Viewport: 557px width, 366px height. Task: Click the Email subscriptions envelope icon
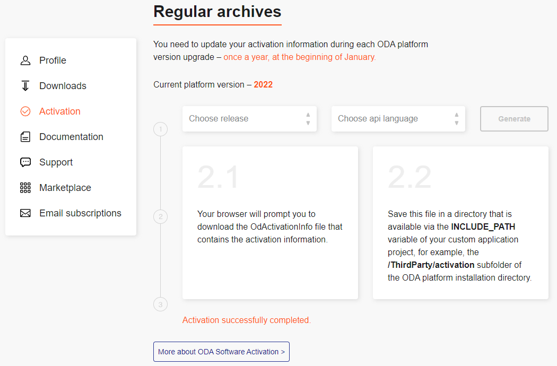pos(25,213)
